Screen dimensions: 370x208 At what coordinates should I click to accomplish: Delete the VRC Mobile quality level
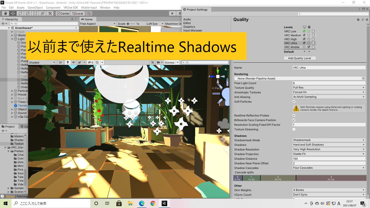click(x=313, y=47)
